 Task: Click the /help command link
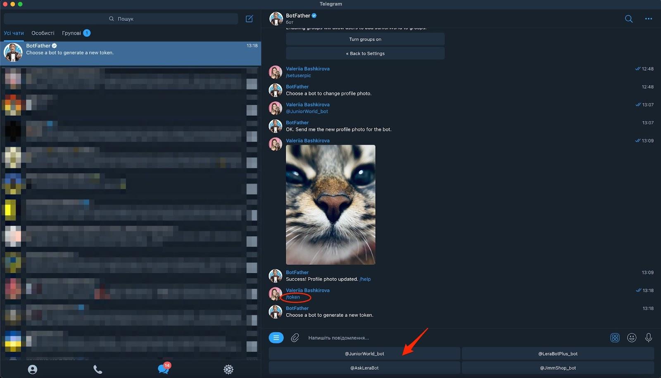coord(365,279)
